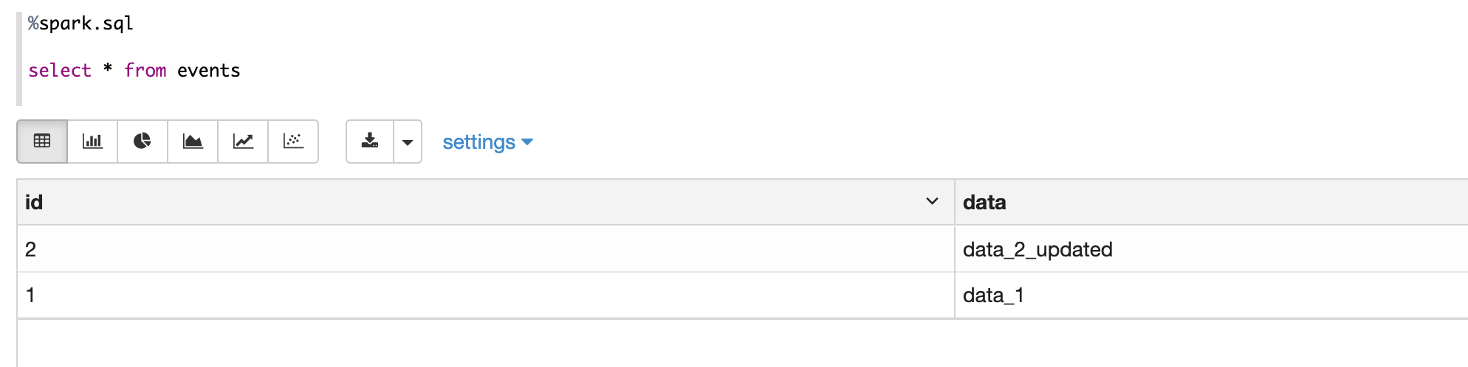Switch to the area chart view

(193, 141)
